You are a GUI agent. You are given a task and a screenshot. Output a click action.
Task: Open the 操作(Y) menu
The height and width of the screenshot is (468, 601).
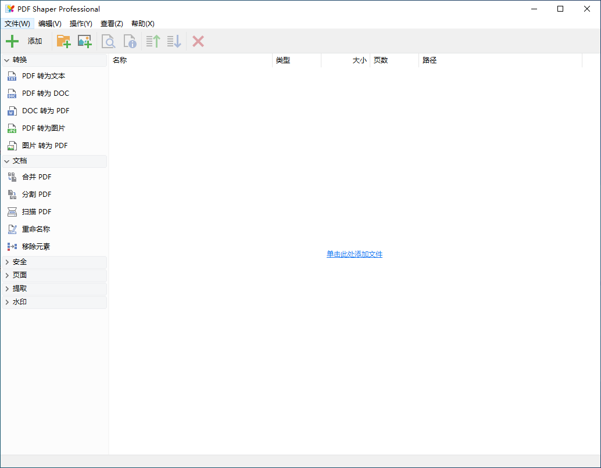pyautogui.click(x=81, y=24)
